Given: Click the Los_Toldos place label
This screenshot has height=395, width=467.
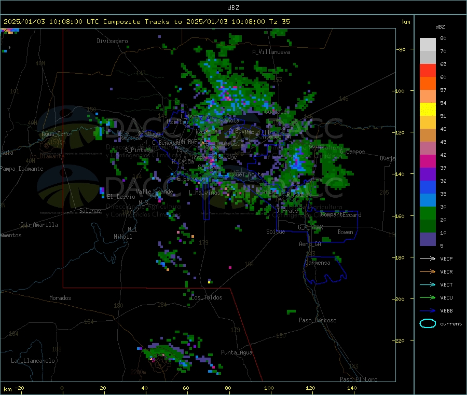Looking at the screenshot, I should tap(207, 297).
